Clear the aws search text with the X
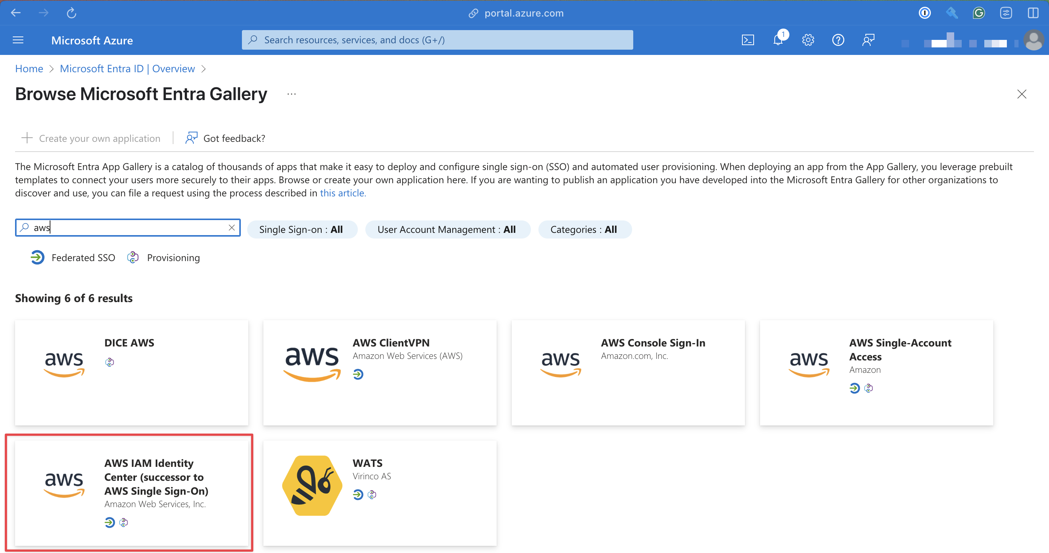The image size is (1049, 553). click(x=232, y=228)
